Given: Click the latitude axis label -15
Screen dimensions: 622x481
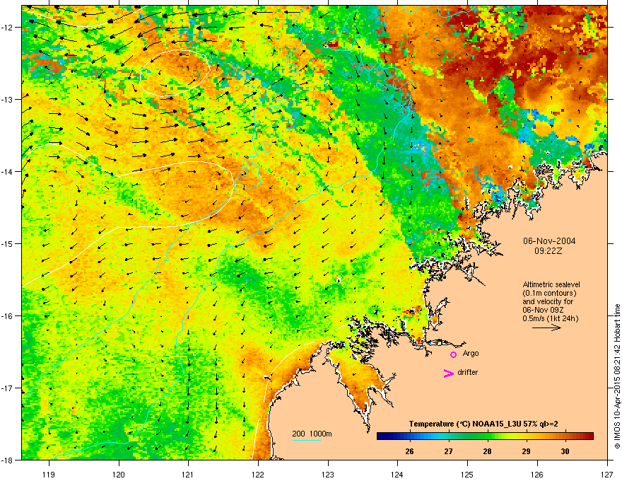Looking at the screenshot, I should (x=8, y=243).
